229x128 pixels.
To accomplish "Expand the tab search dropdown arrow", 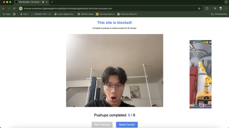I will pyautogui.click(x=226, y=2).
